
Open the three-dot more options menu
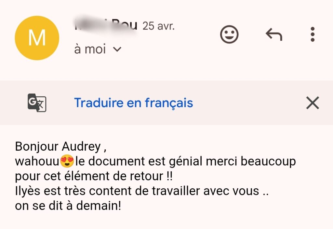pyautogui.click(x=313, y=34)
